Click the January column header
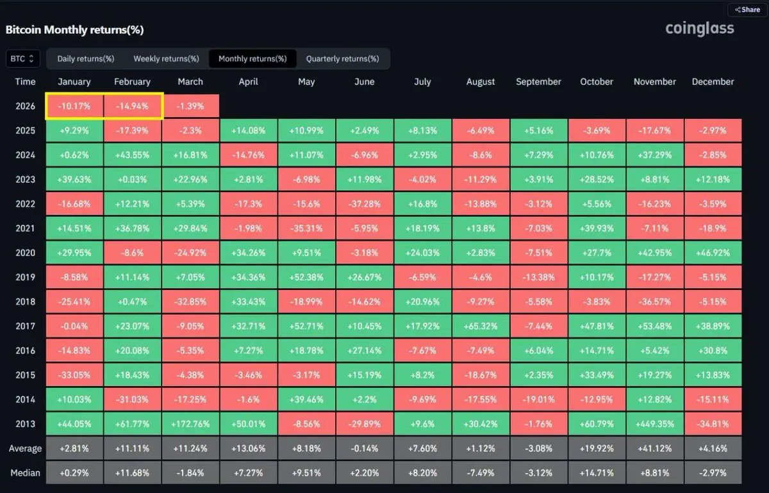The height and width of the screenshot is (493, 769). click(x=74, y=82)
